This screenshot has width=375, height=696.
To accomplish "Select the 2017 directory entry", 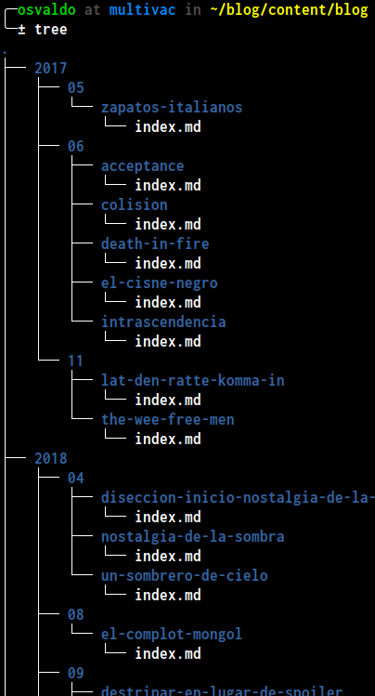I will click(51, 69).
